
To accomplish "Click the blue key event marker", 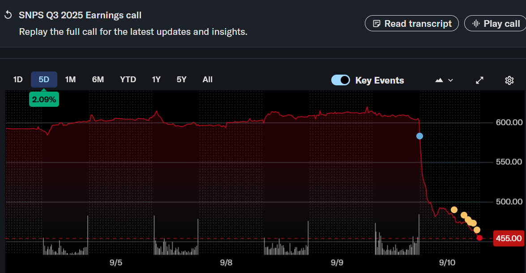I will (x=419, y=136).
